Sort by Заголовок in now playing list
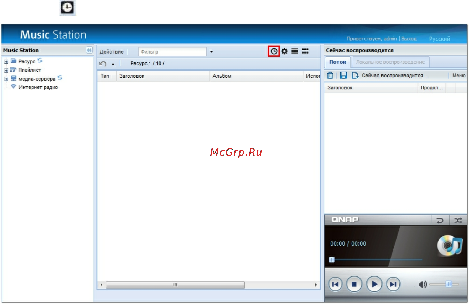This screenshot has height=304, width=469. click(x=371, y=88)
